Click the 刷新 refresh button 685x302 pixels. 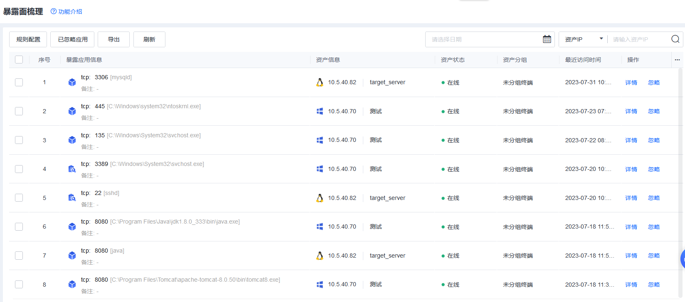pos(149,39)
